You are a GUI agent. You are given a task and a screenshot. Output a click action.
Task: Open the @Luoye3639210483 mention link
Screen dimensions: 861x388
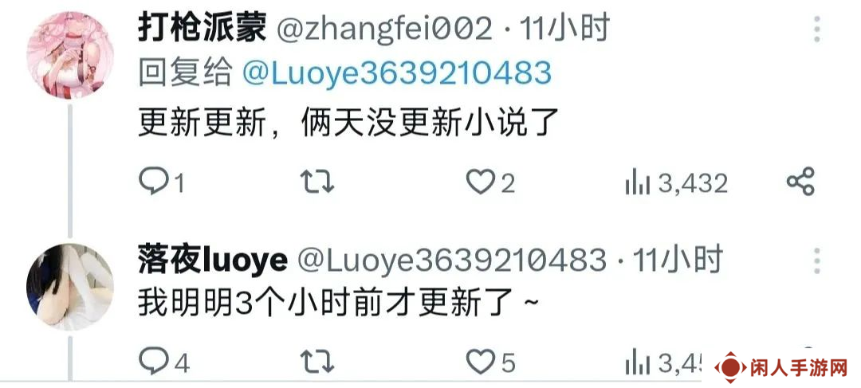(396, 73)
